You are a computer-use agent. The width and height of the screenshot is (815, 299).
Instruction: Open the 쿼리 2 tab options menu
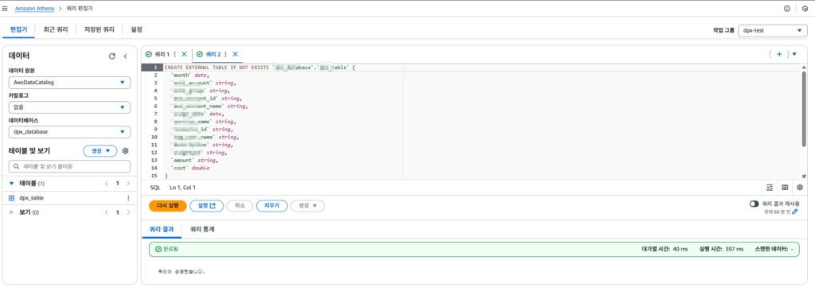click(x=225, y=54)
